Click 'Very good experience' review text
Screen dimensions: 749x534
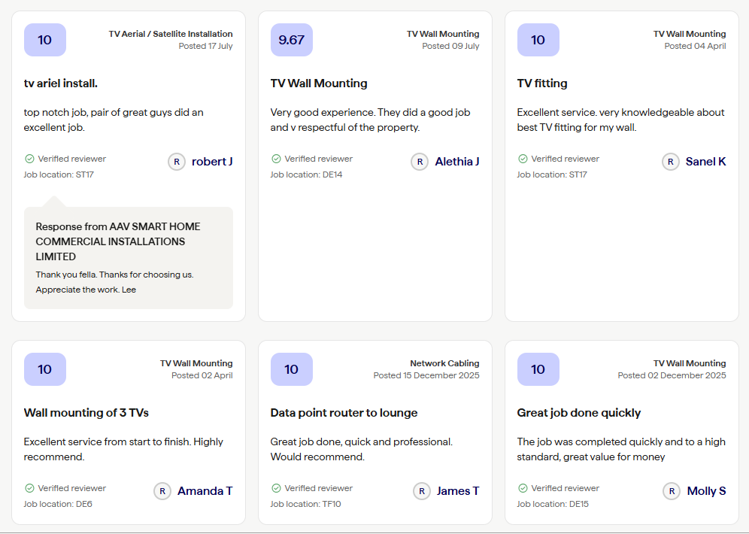pyautogui.click(x=370, y=120)
